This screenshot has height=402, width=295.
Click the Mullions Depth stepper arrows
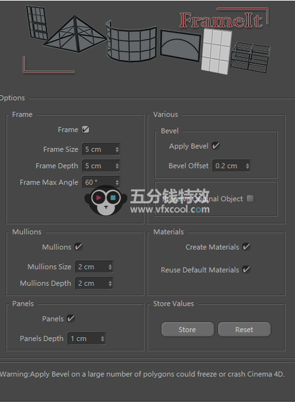(x=111, y=283)
